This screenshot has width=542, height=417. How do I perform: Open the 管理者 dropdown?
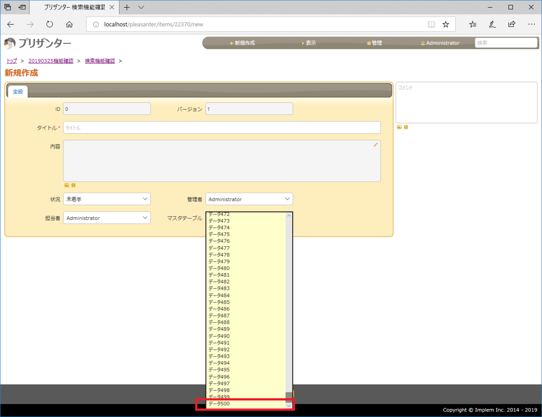coord(249,199)
